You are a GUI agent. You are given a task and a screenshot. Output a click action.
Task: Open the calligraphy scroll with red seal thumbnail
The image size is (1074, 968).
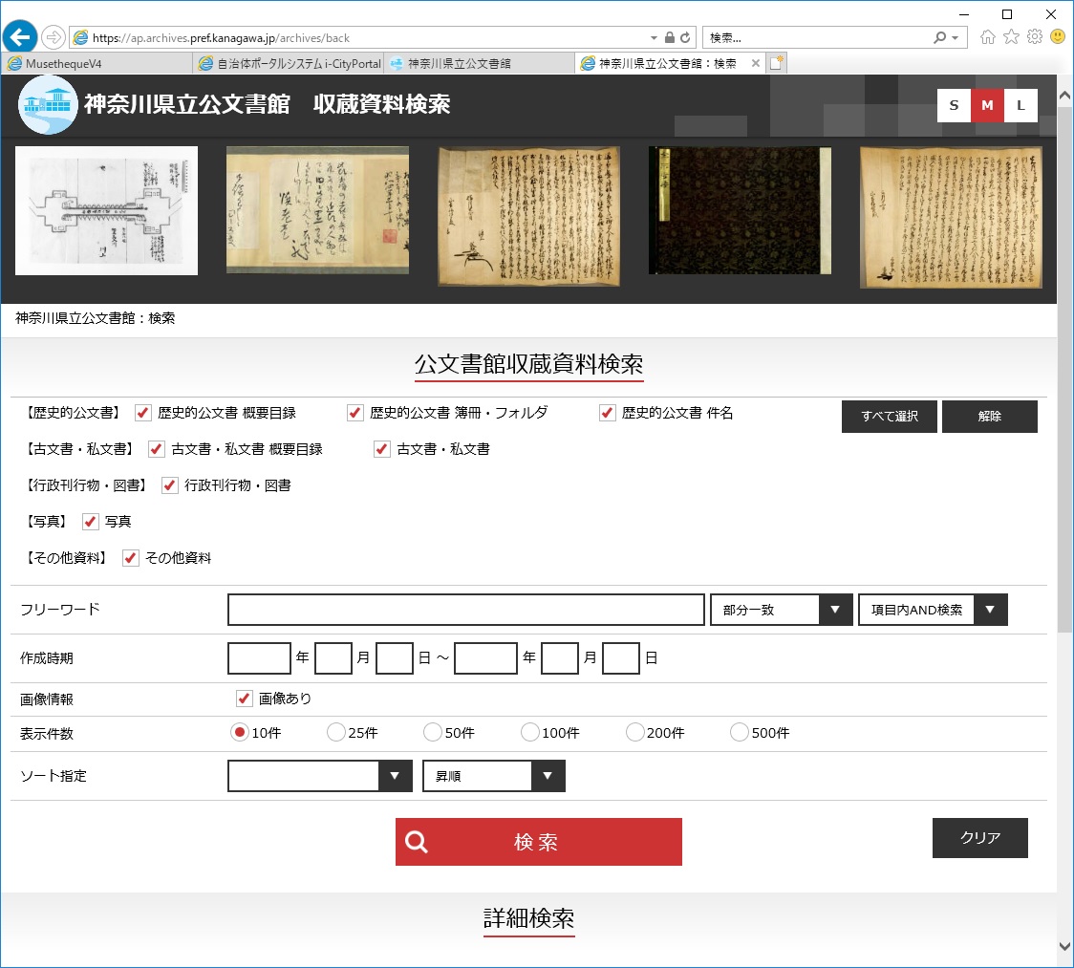[318, 210]
